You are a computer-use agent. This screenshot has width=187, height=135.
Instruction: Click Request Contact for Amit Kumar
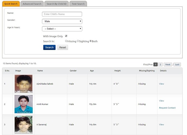(x=167, y=108)
